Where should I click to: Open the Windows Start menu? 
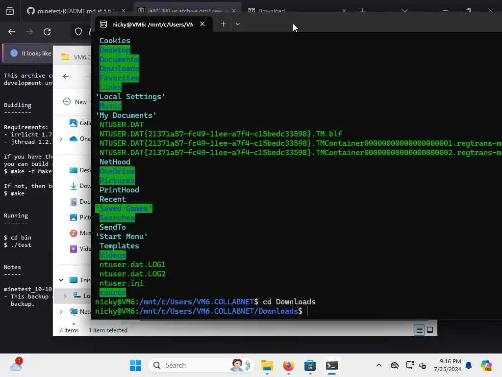click(x=135, y=365)
